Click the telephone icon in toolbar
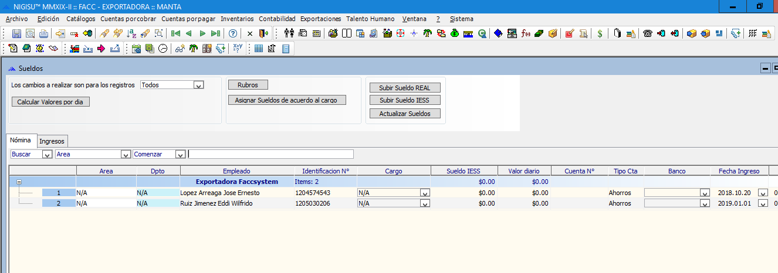 click(647, 33)
